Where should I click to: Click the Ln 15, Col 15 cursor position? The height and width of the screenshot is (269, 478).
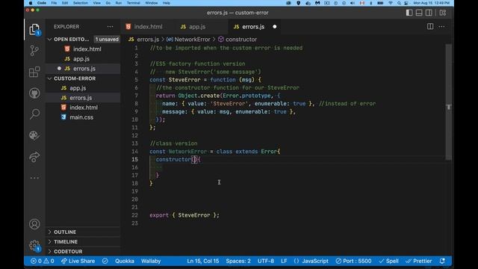pos(202,261)
